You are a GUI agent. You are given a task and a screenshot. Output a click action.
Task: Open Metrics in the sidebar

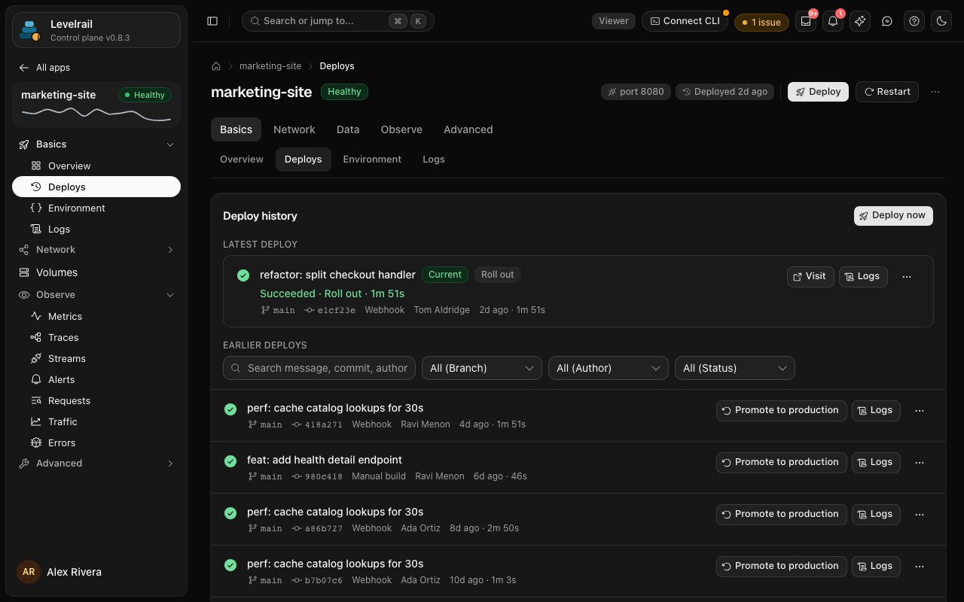[x=96, y=317]
